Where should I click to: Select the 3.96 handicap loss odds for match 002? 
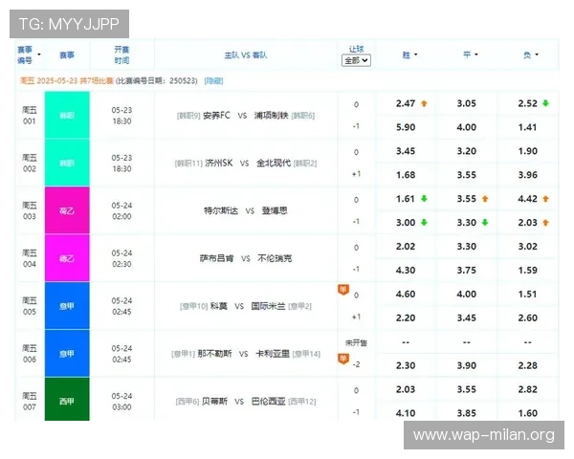pyautogui.click(x=527, y=175)
